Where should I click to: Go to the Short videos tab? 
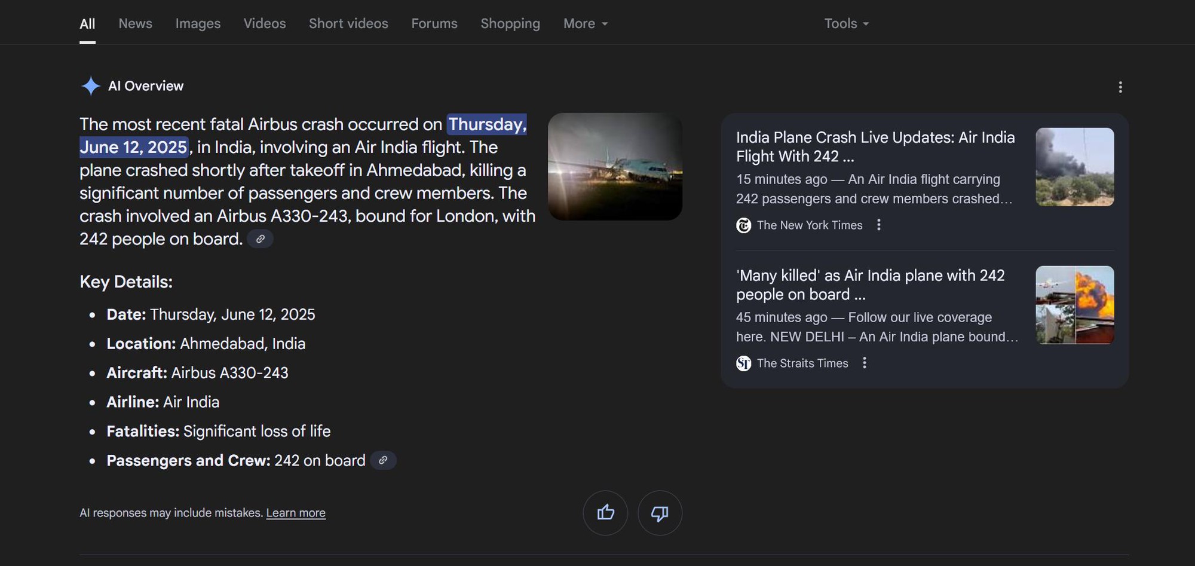348,23
